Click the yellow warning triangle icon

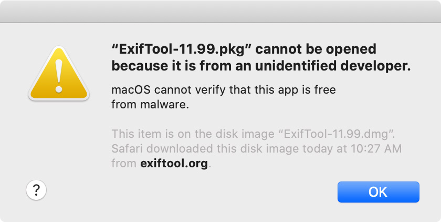pyautogui.click(x=59, y=74)
